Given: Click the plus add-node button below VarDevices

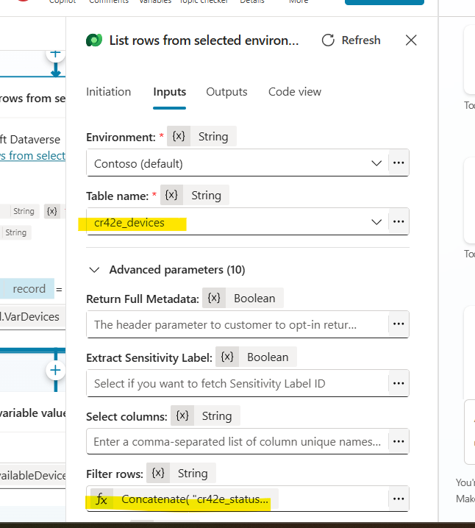Looking at the screenshot, I should coord(55,371).
